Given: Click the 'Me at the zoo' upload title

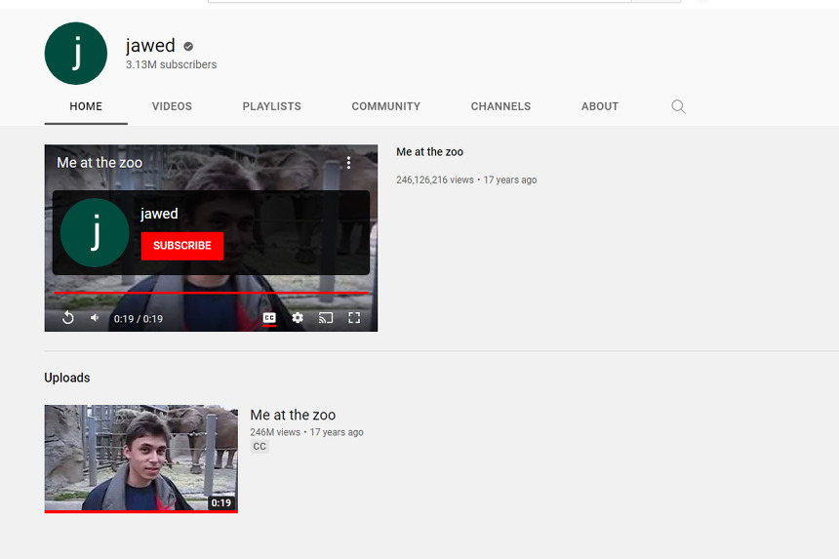Looking at the screenshot, I should pos(293,416).
